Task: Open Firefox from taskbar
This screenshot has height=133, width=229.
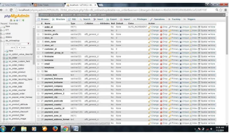Action: pos(55,129)
